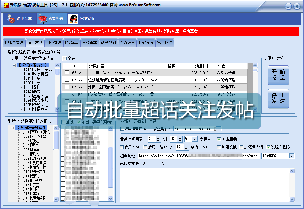Enable the 启用代理IP checkbox
The width and height of the screenshot is (304, 209).
coord(145,147)
